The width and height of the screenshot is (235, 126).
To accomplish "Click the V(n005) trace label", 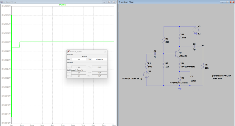I will [63, 5].
